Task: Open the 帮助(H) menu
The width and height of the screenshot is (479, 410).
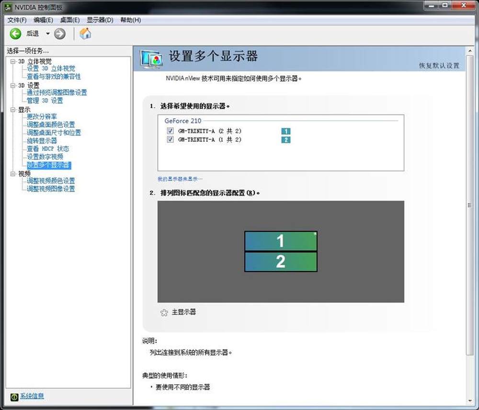Action: point(131,20)
